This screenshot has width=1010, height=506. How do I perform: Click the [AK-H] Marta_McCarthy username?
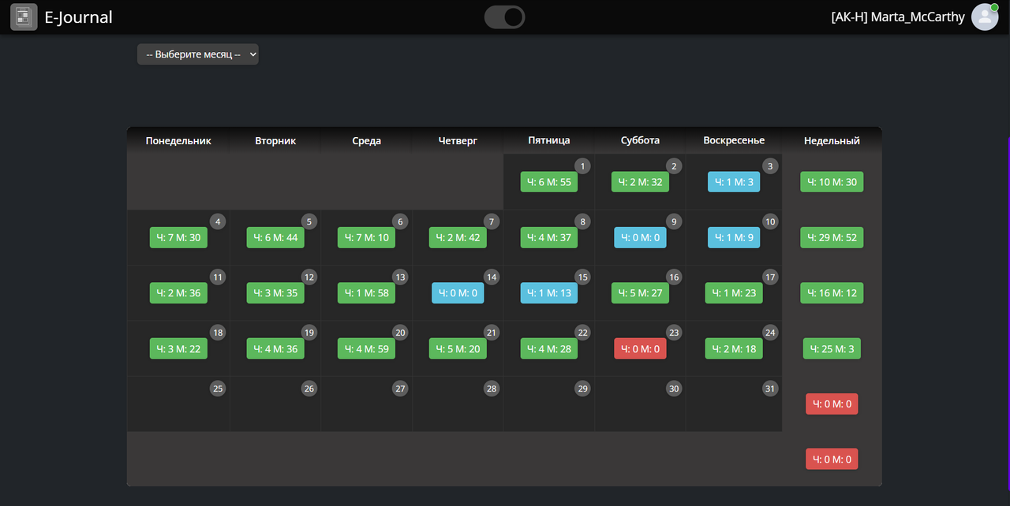pos(898,17)
